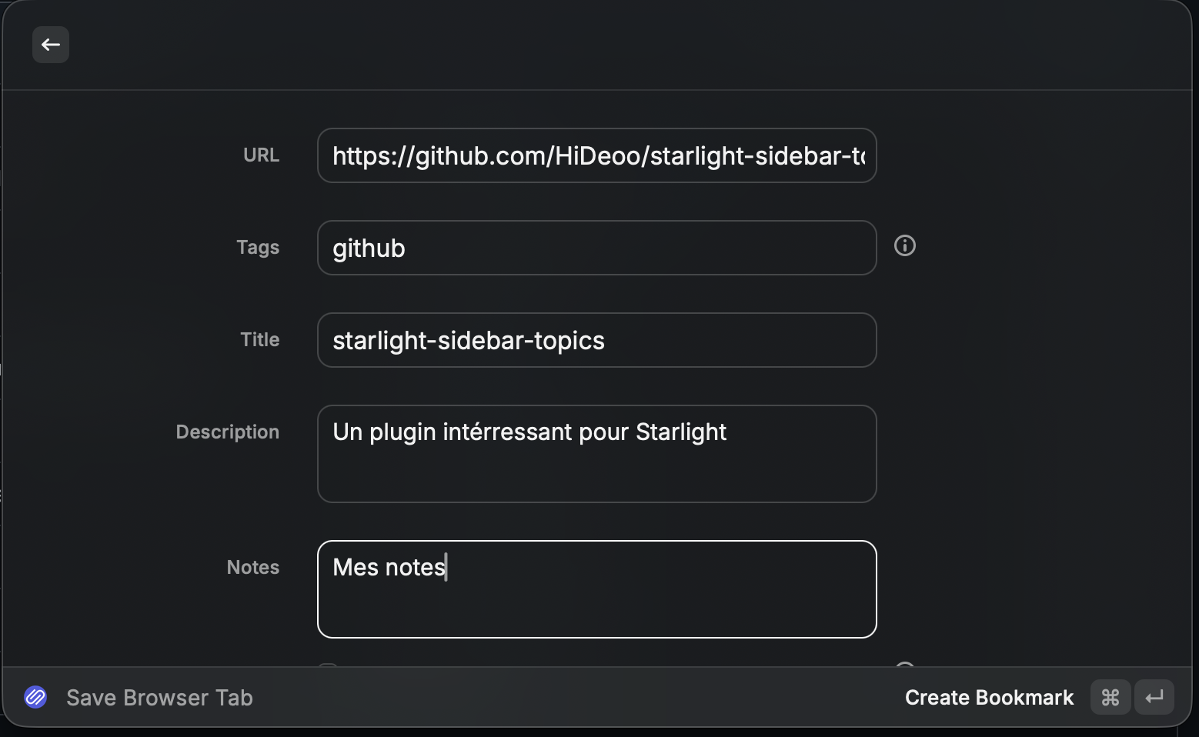This screenshot has width=1199, height=737.
Task: Go back using the left arrow button
Action: pyautogui.click(x=51, y=45)
